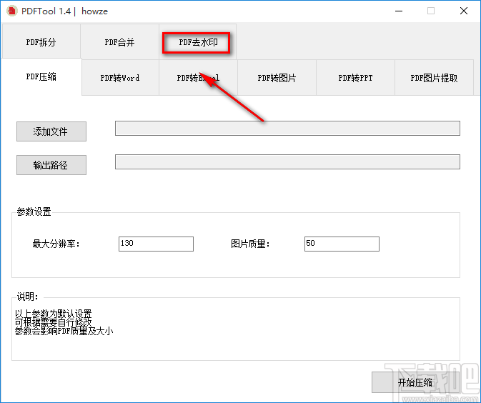
Task: Click the 最大分辨率 label
Action: click(56, 244)
